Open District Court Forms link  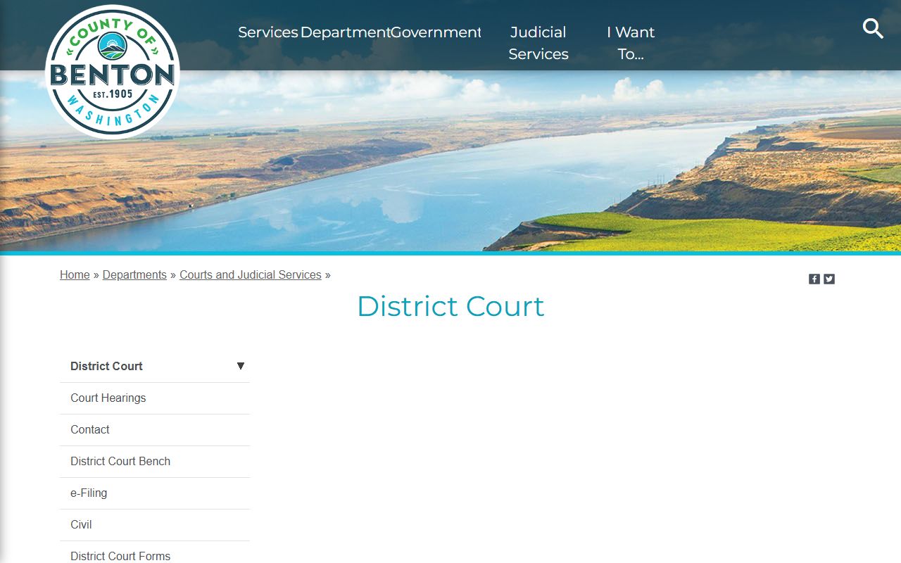[155, 554]
